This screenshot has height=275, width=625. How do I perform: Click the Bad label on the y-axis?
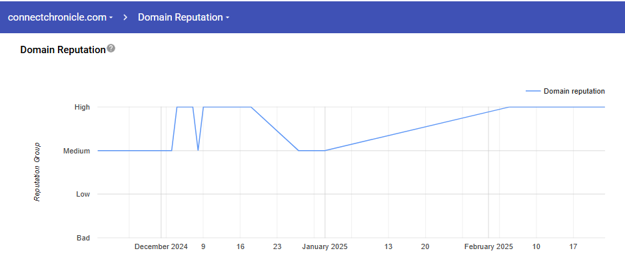click(83, 238)
